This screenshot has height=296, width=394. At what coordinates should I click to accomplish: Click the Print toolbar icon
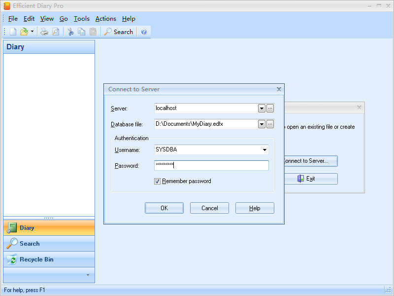tap(44, 32)
